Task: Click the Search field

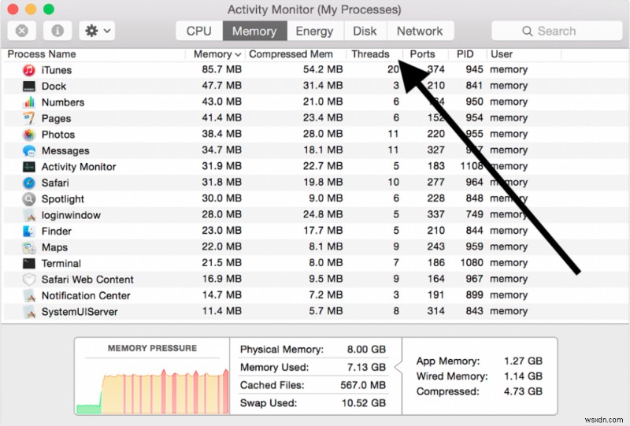Action: (556, 31)
